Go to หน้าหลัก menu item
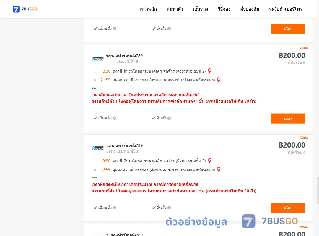Image resolution: width=319 pixels, height=236 pixels. pos(148,9)
